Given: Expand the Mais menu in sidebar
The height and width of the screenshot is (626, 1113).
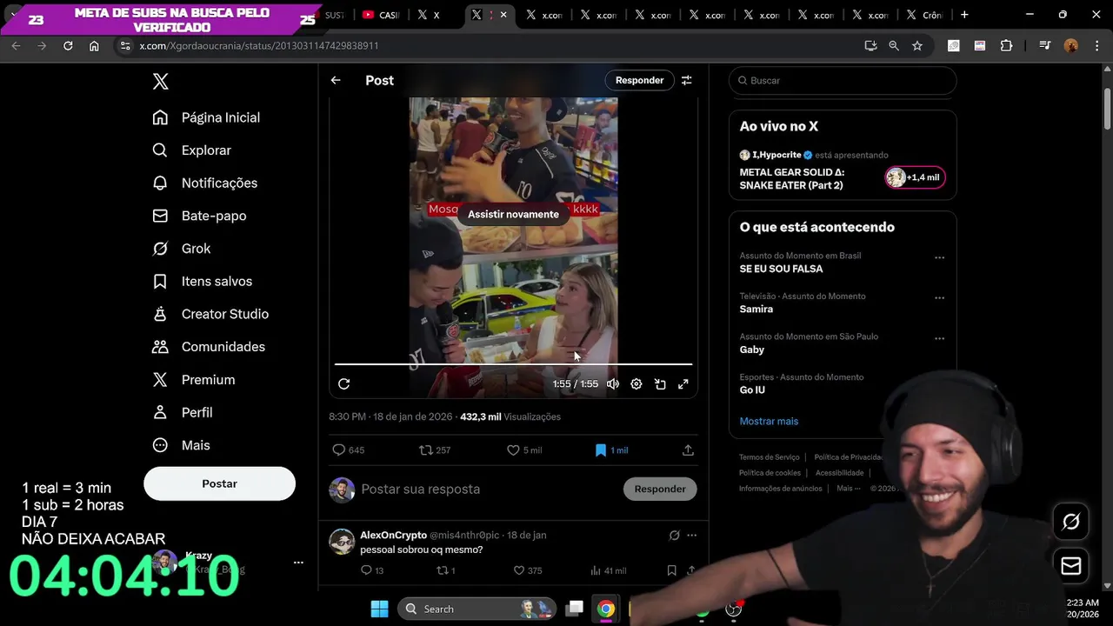Looking at the screenshot, I should (182, 445).
